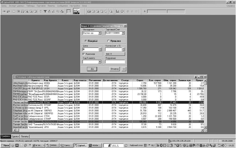236x148 pixels.
Task: Open the bar chart toolbar icon
Action: [x=118, y=12]
